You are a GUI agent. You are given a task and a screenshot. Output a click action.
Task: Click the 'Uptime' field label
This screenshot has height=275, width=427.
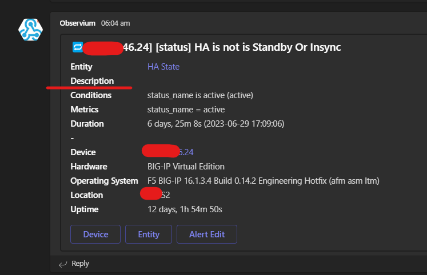(85, 209)
